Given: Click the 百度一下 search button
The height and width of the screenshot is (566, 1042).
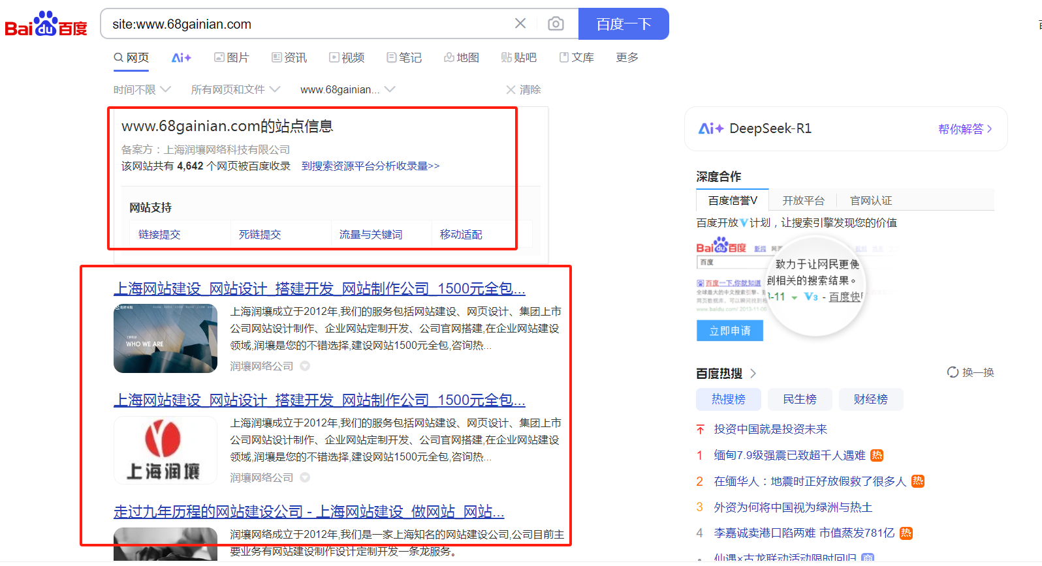Looking at the screenshot, I should pos(624,24).
